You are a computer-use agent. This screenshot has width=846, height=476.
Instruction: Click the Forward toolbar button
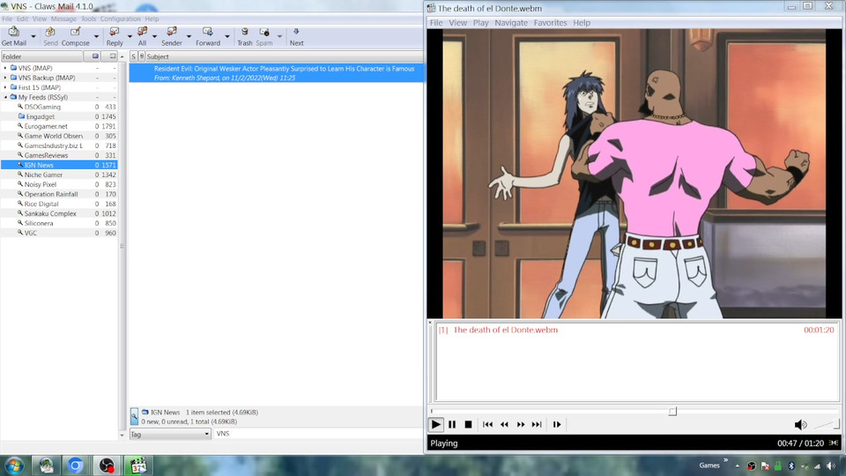208,36
